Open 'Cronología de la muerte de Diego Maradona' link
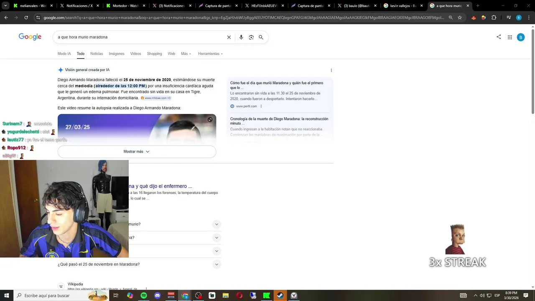This screenshot has height=301, width=535. [x=279, y=121]
